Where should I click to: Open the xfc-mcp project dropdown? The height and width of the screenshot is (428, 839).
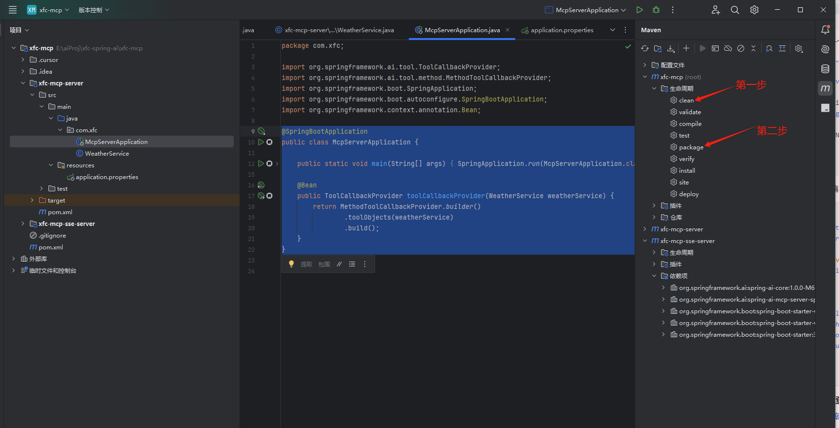click(48, 10)
